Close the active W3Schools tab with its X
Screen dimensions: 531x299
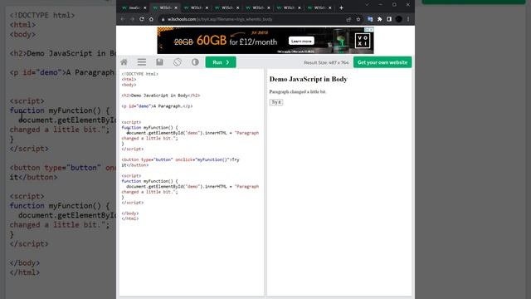[176, 7]
